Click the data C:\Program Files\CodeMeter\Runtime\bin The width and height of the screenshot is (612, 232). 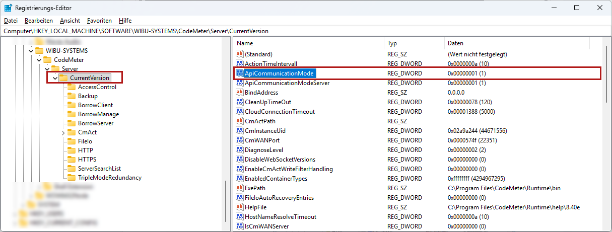504,188
